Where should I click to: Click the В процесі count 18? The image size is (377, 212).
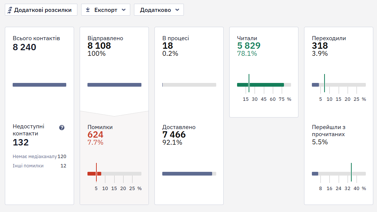167,46
